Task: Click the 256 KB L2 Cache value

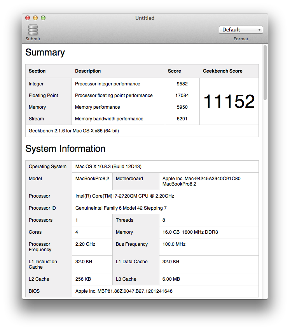Action: coord(83,279)
